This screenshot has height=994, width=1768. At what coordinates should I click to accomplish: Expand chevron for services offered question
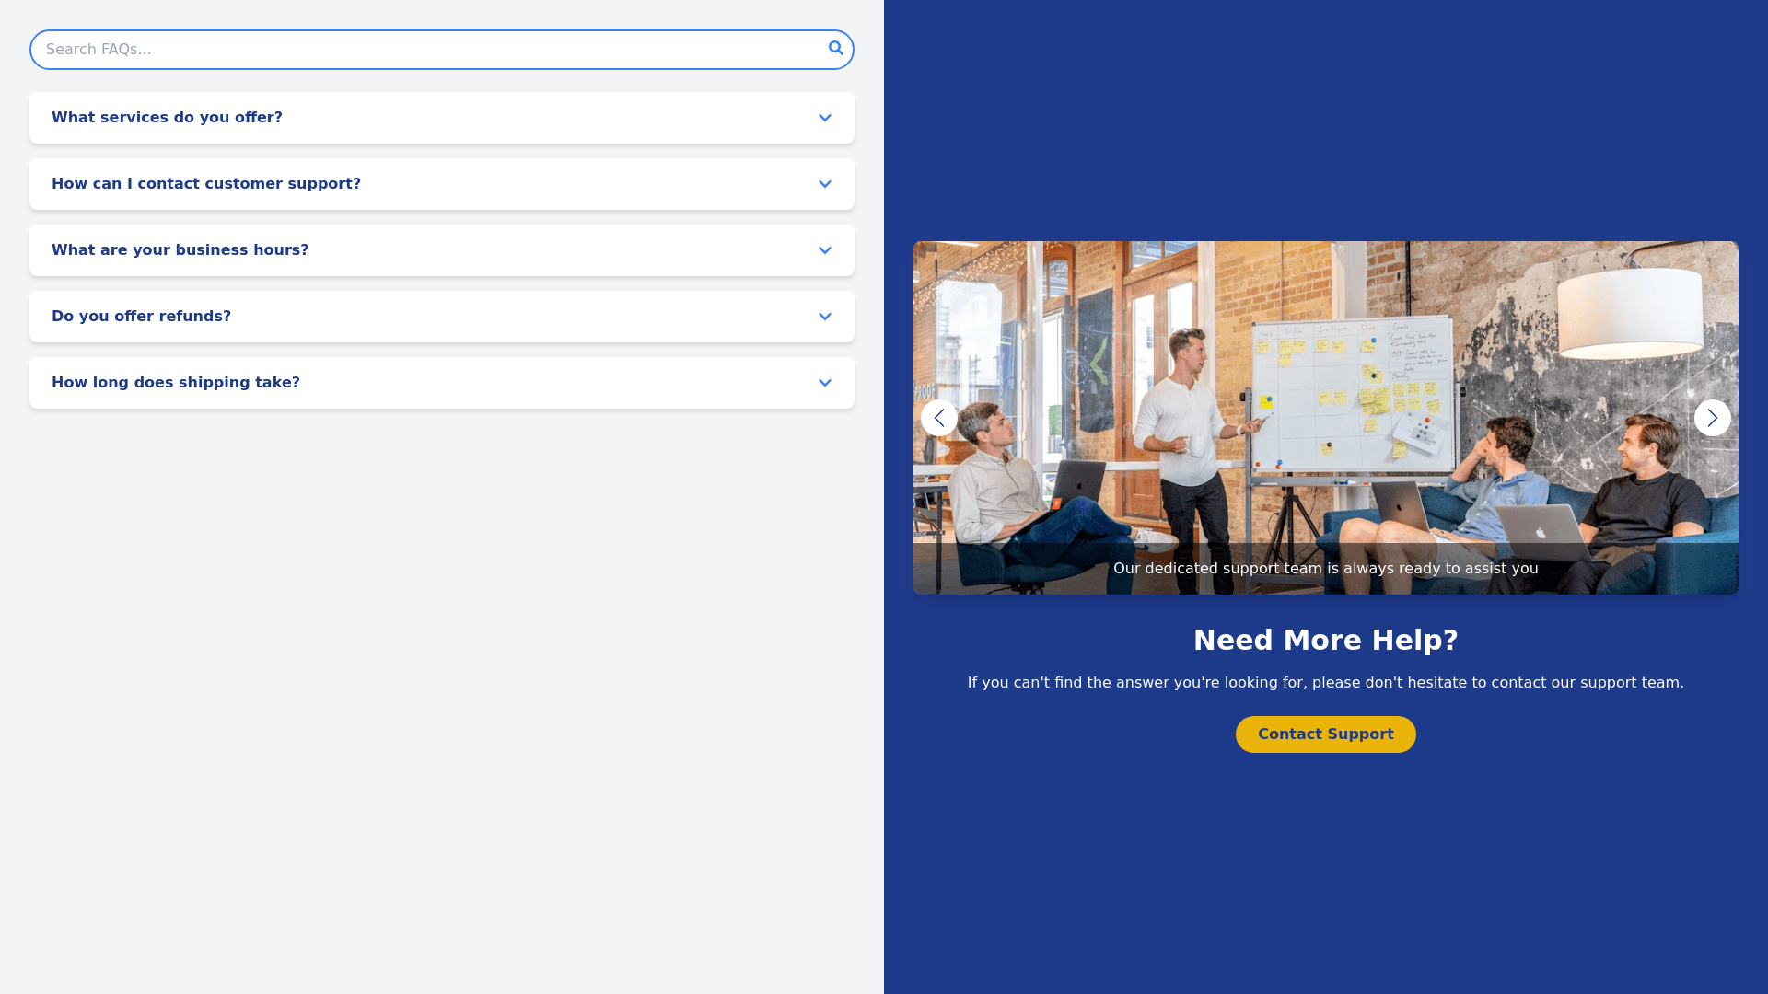pos(824,118)
